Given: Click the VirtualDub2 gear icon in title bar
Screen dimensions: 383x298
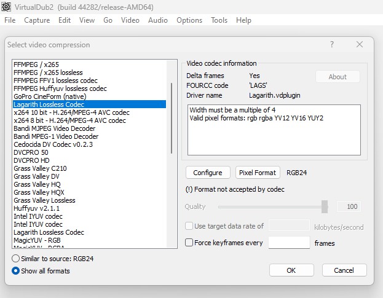Looking at the screenshot, I should click(x=6, y=7).
